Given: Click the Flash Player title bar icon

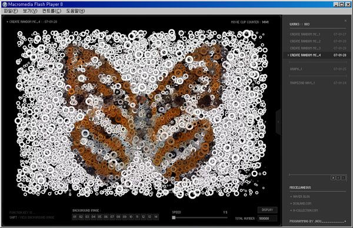Looking at the screenshot, I should [x=5, y=4].
